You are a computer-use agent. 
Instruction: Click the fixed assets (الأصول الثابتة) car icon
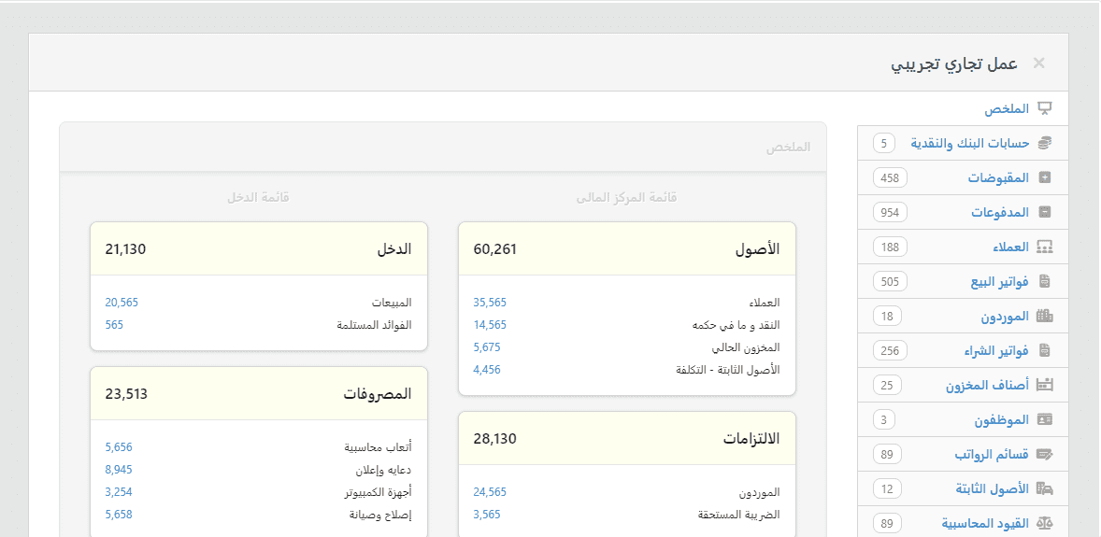coord(1045,488)
